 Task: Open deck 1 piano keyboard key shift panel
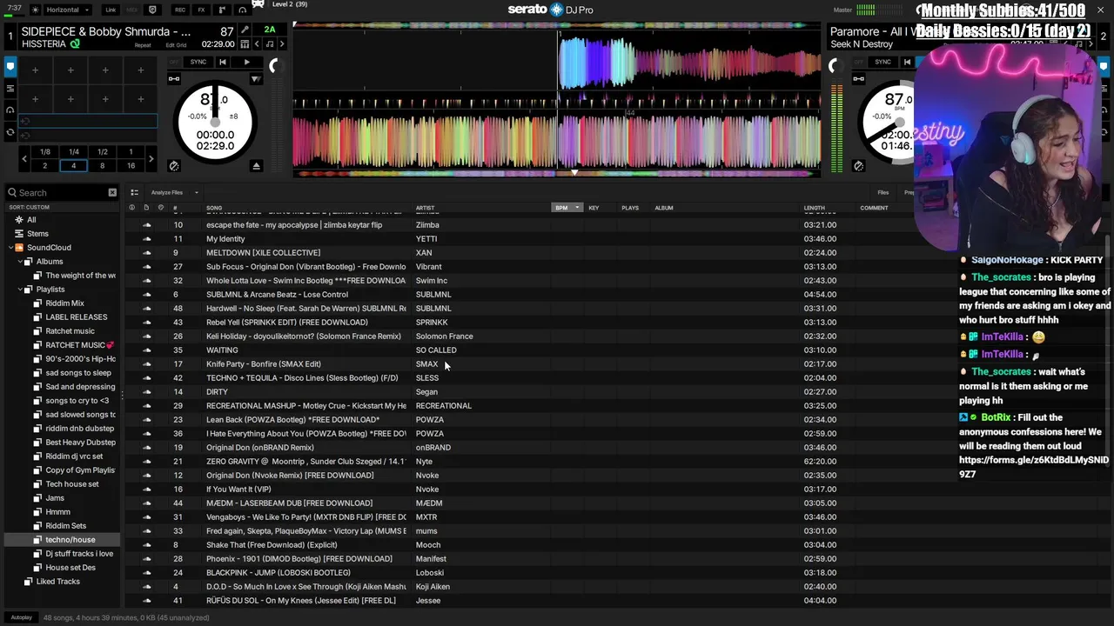[x=245, y=44]
